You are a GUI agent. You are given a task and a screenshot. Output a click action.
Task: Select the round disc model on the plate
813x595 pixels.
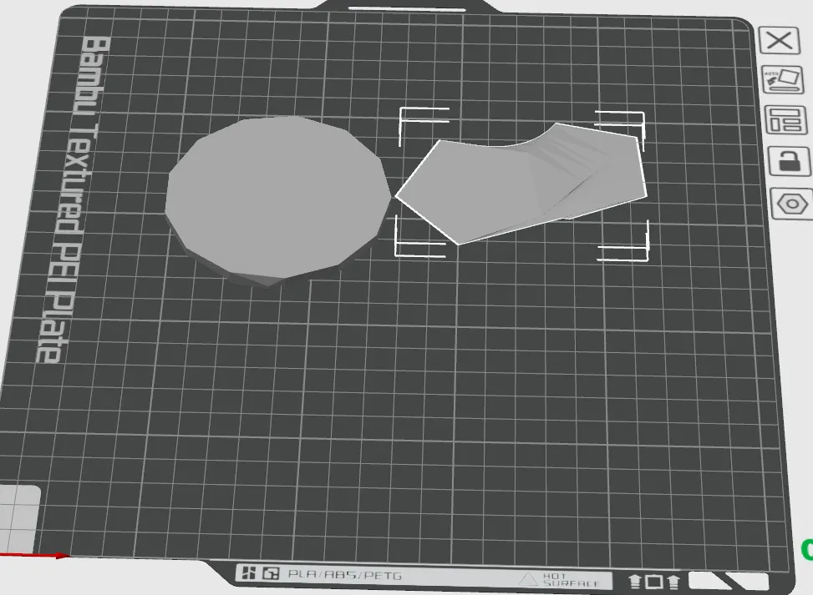coord(277,199)
